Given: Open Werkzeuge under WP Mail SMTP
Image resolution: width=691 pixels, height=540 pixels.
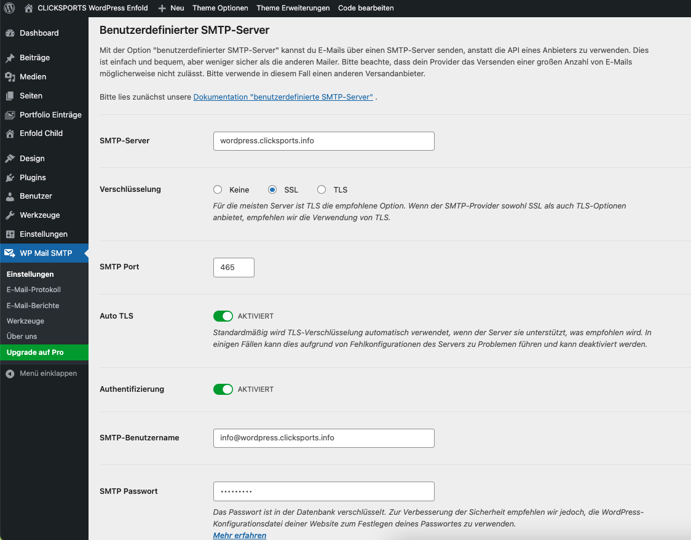Looking at the screenshot, I should coord(25,321).
